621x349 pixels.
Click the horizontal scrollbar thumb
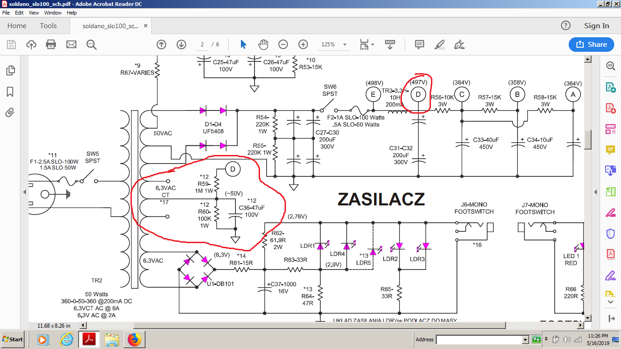(x=319, y=325)
